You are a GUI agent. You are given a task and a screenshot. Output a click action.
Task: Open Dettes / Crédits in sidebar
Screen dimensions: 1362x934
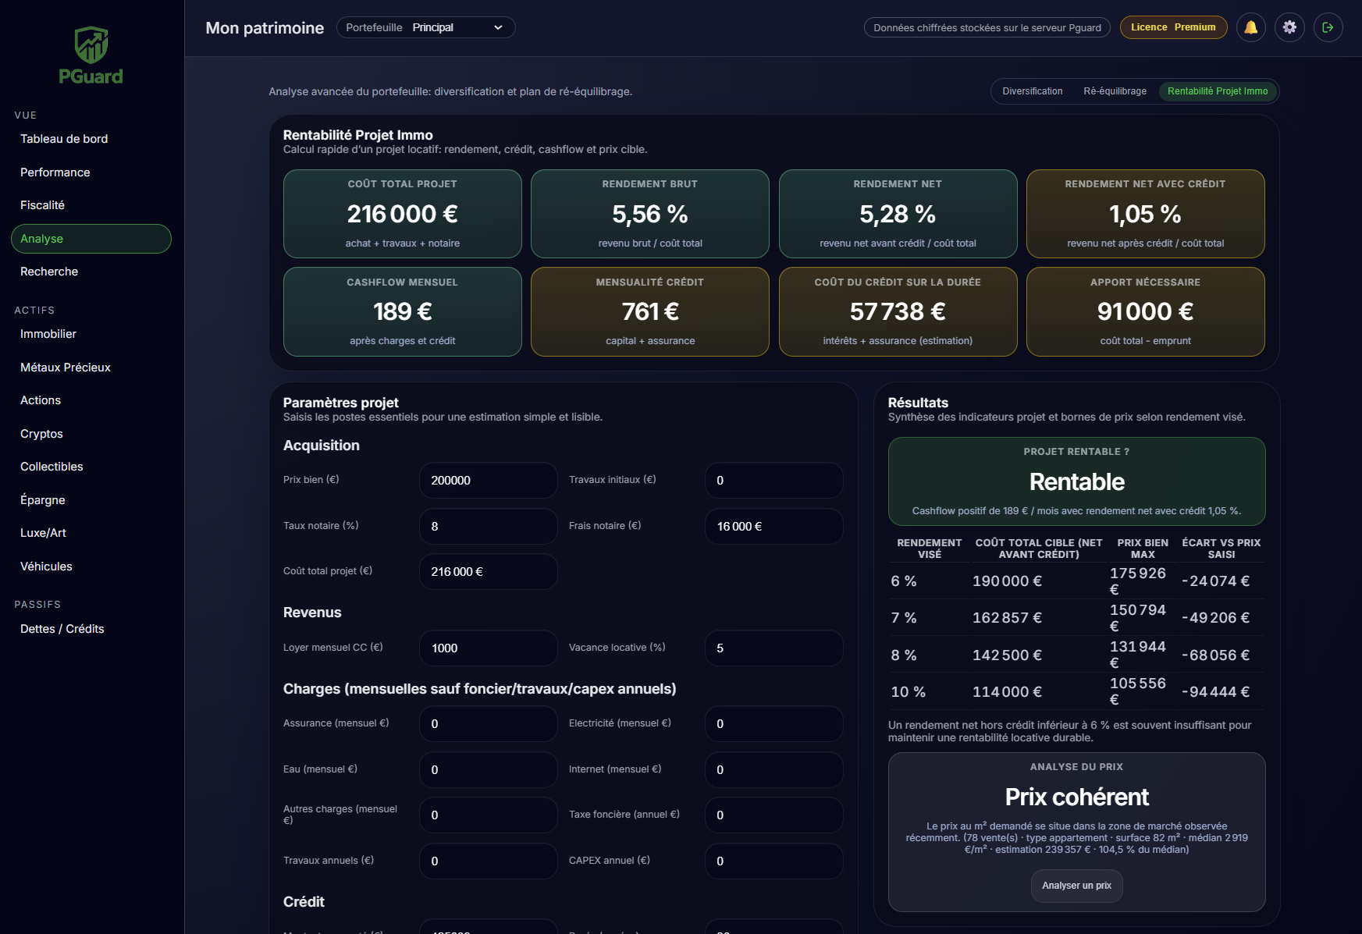coord(62,629)
